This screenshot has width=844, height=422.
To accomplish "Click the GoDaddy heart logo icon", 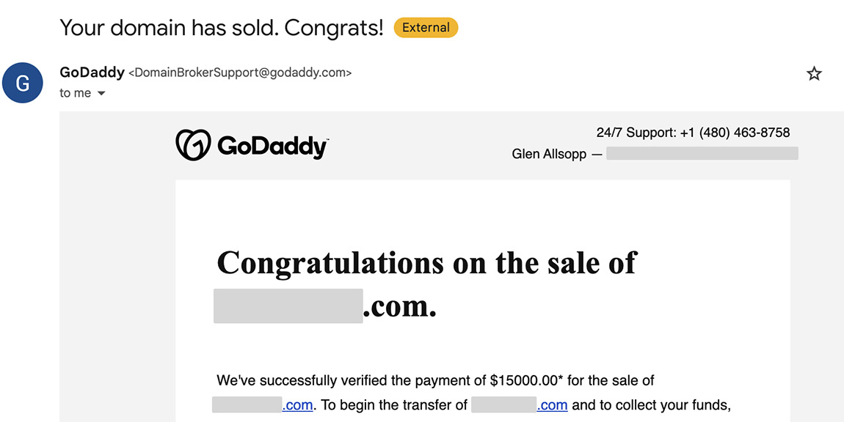I will 193,144.
